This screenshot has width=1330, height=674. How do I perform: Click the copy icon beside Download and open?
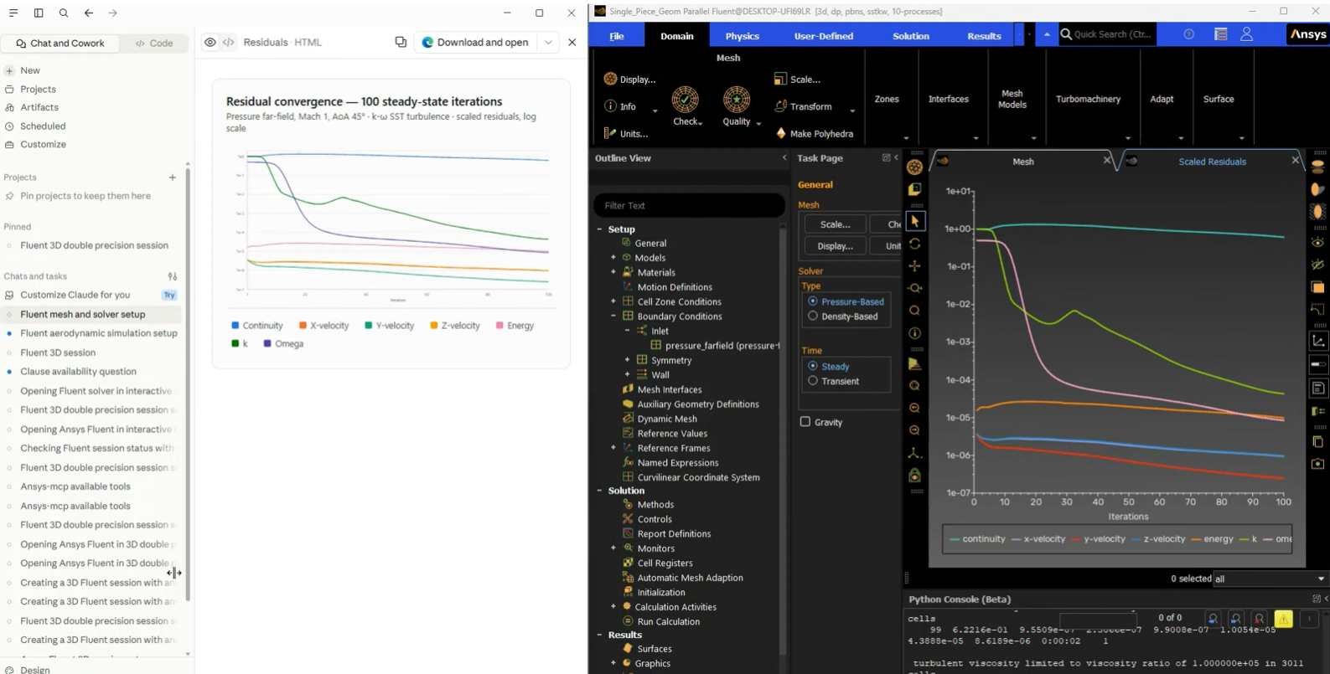click(x=401, y=42)
